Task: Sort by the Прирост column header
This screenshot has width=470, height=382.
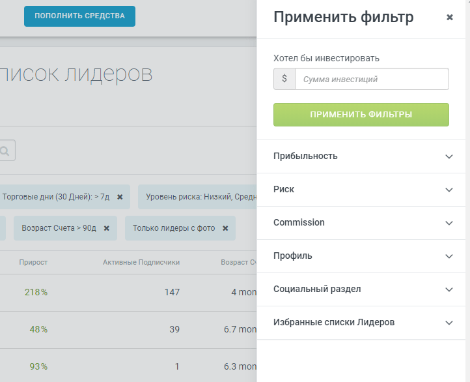Action: click(33, 262)
